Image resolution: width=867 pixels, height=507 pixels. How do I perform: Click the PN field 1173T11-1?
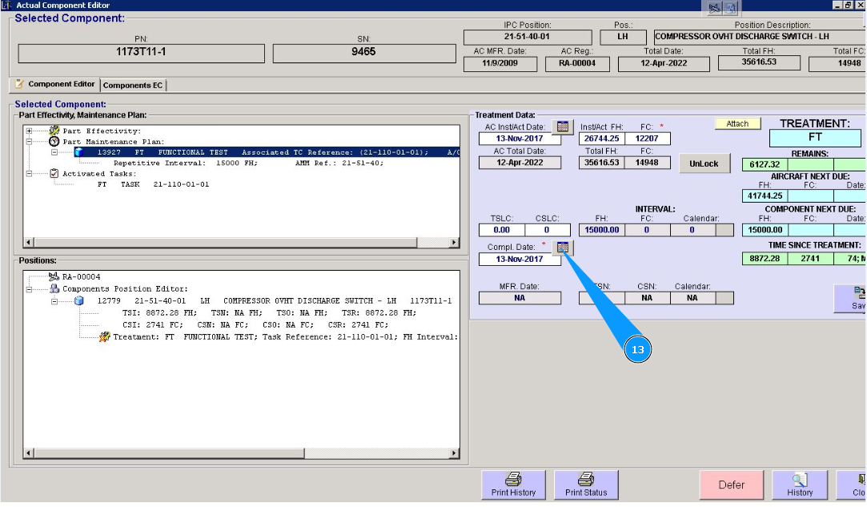tap(141, 53)
